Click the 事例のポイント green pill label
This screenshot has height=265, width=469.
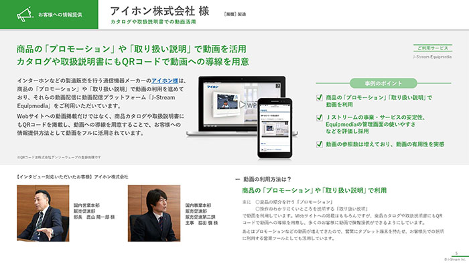pyautogui.click(x=383, y=83)
